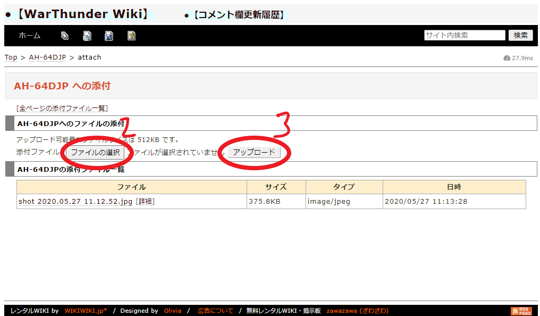Open the Olivia designer link in footer
The image size is (540, 316).
(172, 311)
